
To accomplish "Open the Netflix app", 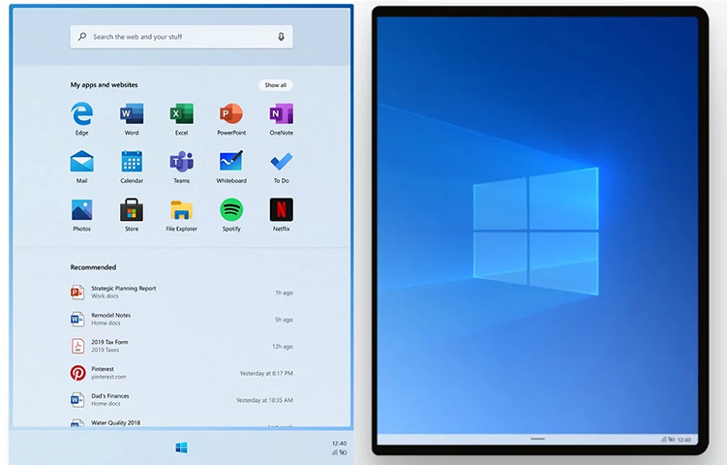I will (x=281, y=210).
